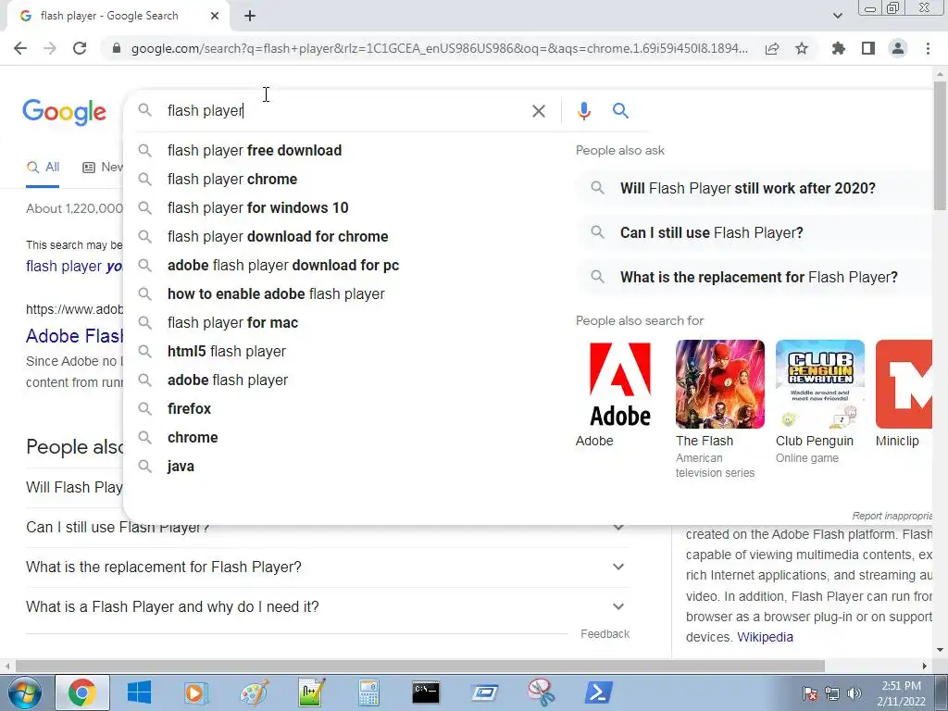This screenshot has width=948, height=711.
Task: Toggle the Chrome side panel icon
Action: [868, 48]
